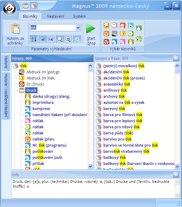
Task: Select the orange circular arrows dictionary icon
Action: pyautogui.click(x=106, y=34)
